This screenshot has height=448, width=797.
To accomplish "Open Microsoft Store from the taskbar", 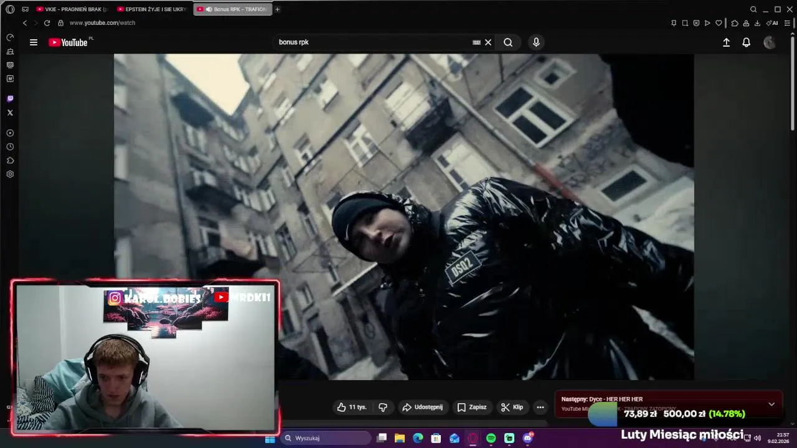I will coord(436,439).
